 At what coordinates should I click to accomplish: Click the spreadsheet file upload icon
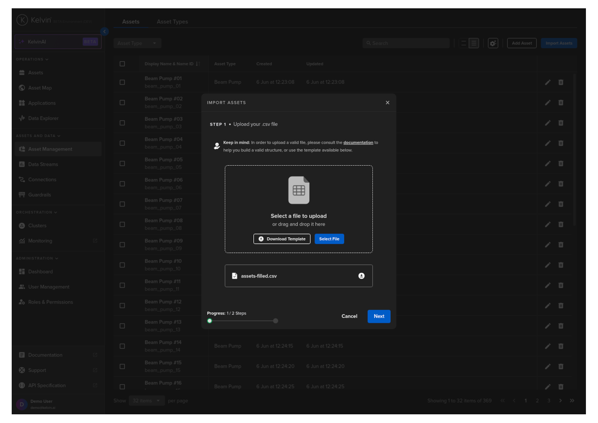click(299, 190)
